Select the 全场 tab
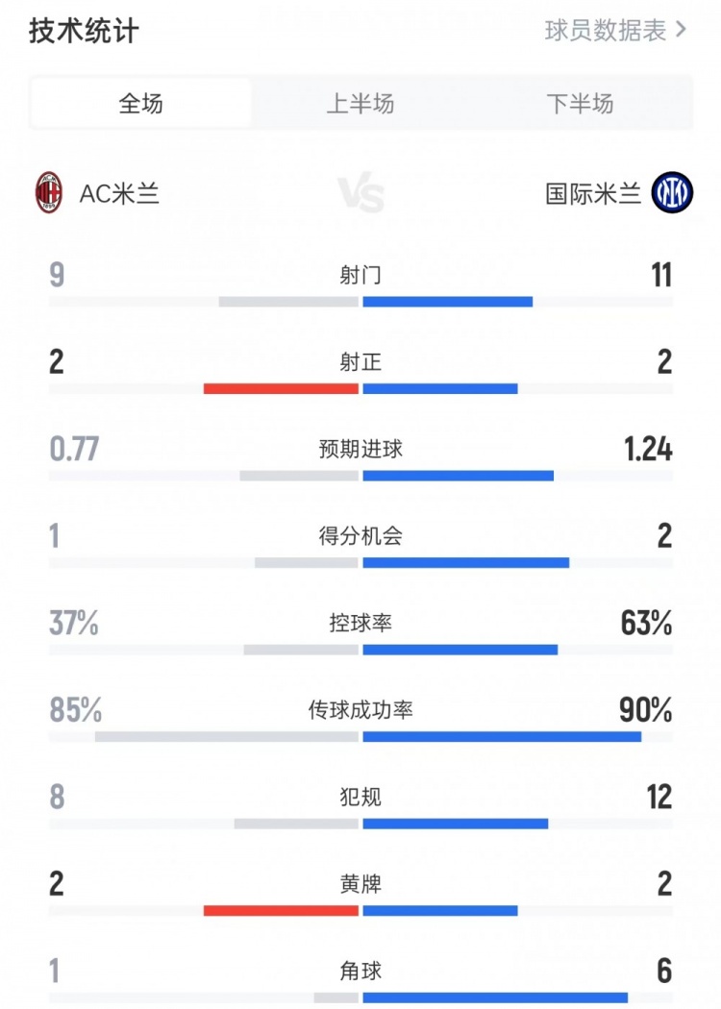This screenshot has width=721, height=1009. [x=140, y=104]
